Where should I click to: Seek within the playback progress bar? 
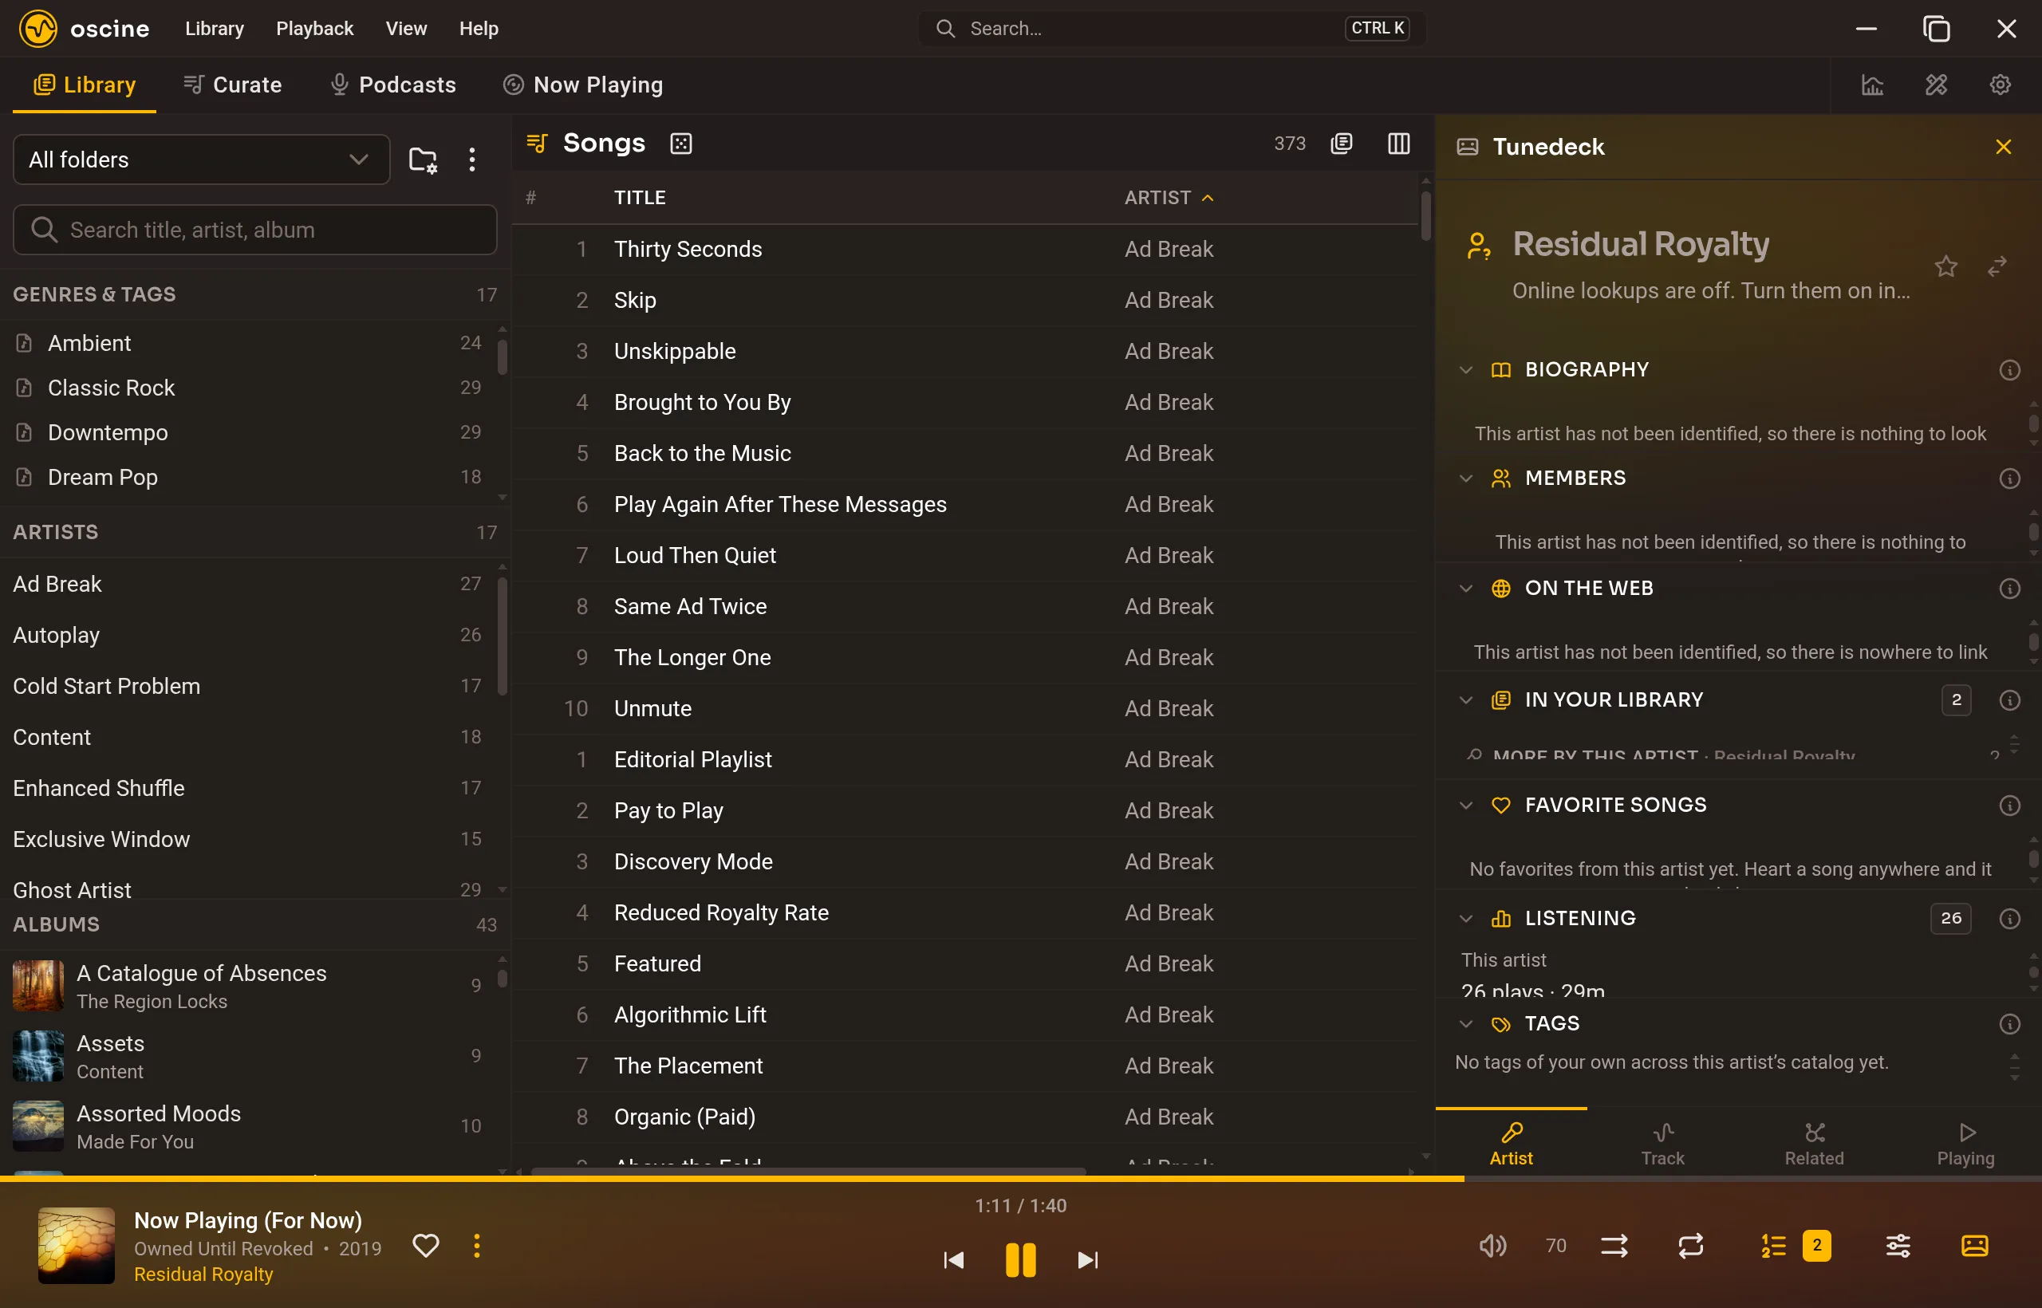(1021, 1179)
